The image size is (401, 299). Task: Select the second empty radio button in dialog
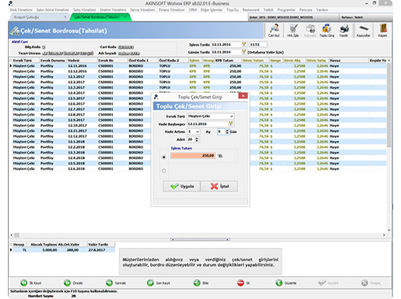click(x=164, y=171)
